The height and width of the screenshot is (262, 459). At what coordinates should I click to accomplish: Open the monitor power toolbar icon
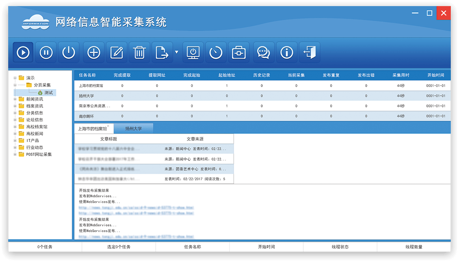pos(193,52)
